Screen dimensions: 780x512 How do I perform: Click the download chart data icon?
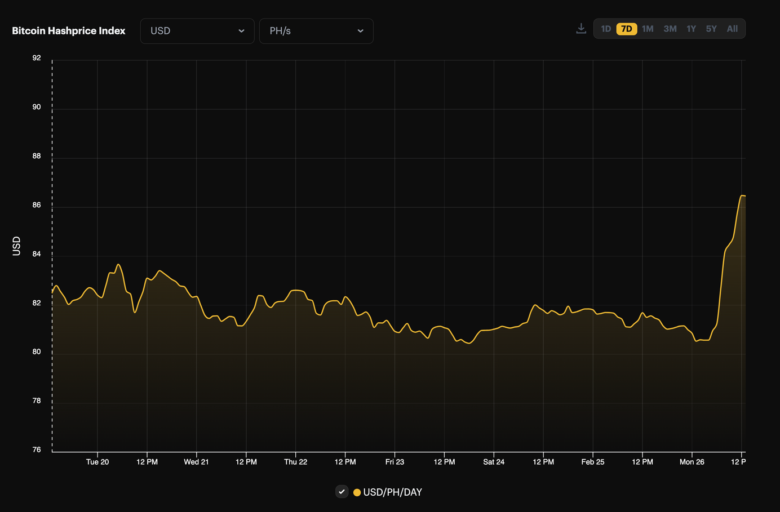tap(580, 28)
